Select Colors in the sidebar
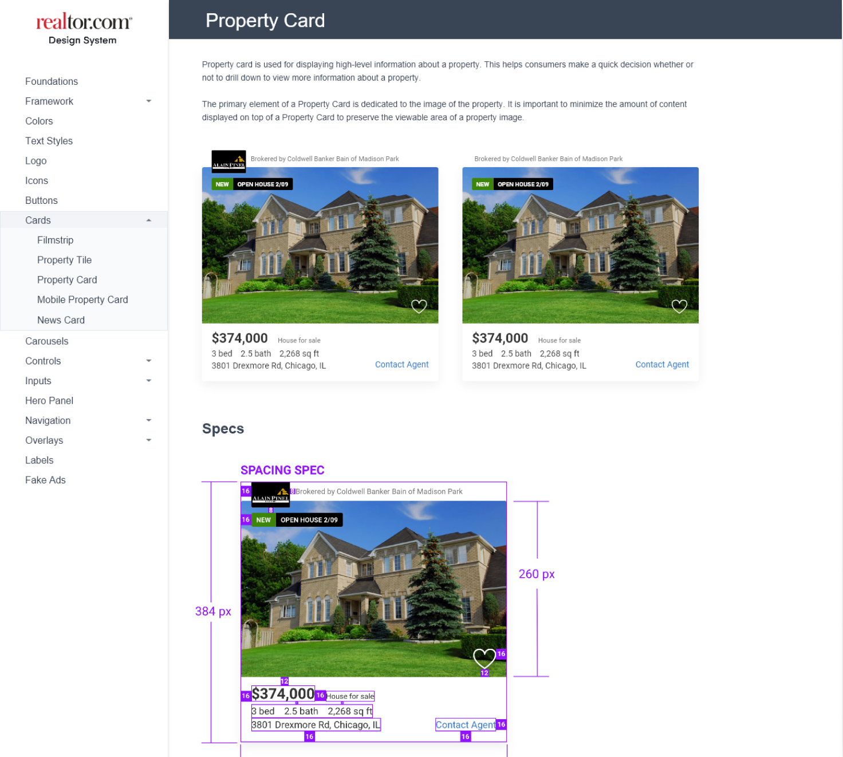The height and width of the screenshot is (757, 843). click(39, 121)
